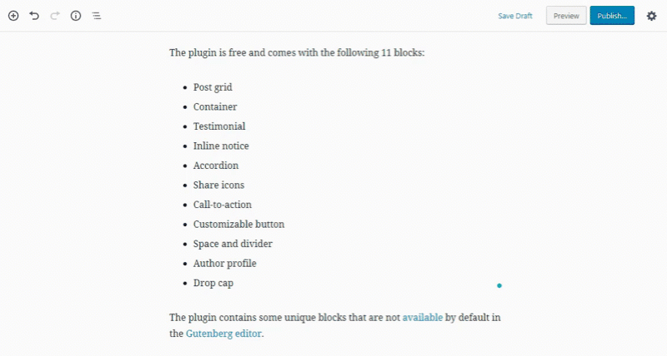Screen dimensions: 667x356
Task: Open the block navigation list icon
Action: [97, 16]
